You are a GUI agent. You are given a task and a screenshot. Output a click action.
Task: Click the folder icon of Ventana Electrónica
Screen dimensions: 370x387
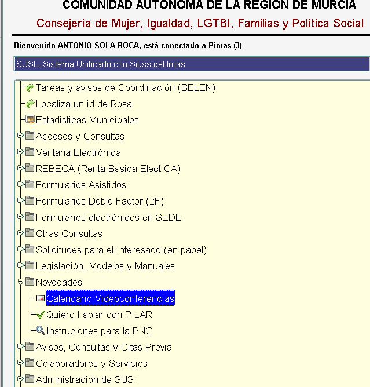[x=30, y=153]
